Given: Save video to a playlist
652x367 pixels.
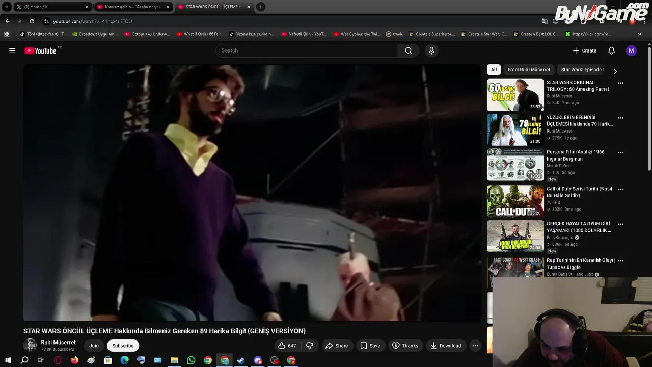Looking at the screenshot, I should click(x=370, y=346).
